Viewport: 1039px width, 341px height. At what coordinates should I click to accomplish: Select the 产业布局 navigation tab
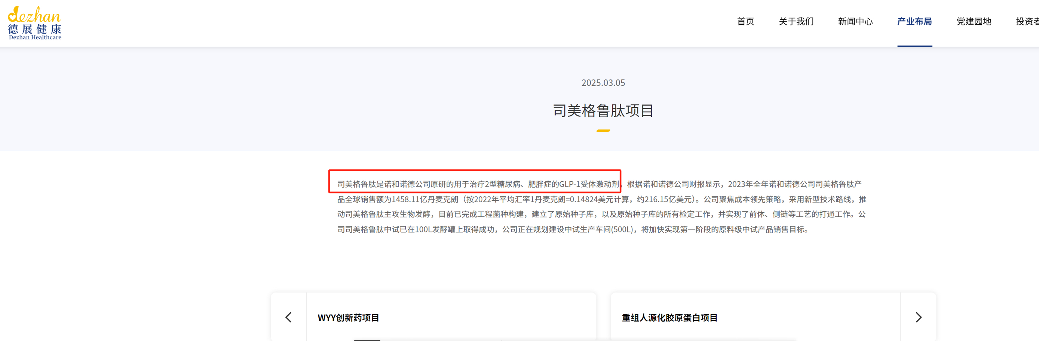[914, 21]
